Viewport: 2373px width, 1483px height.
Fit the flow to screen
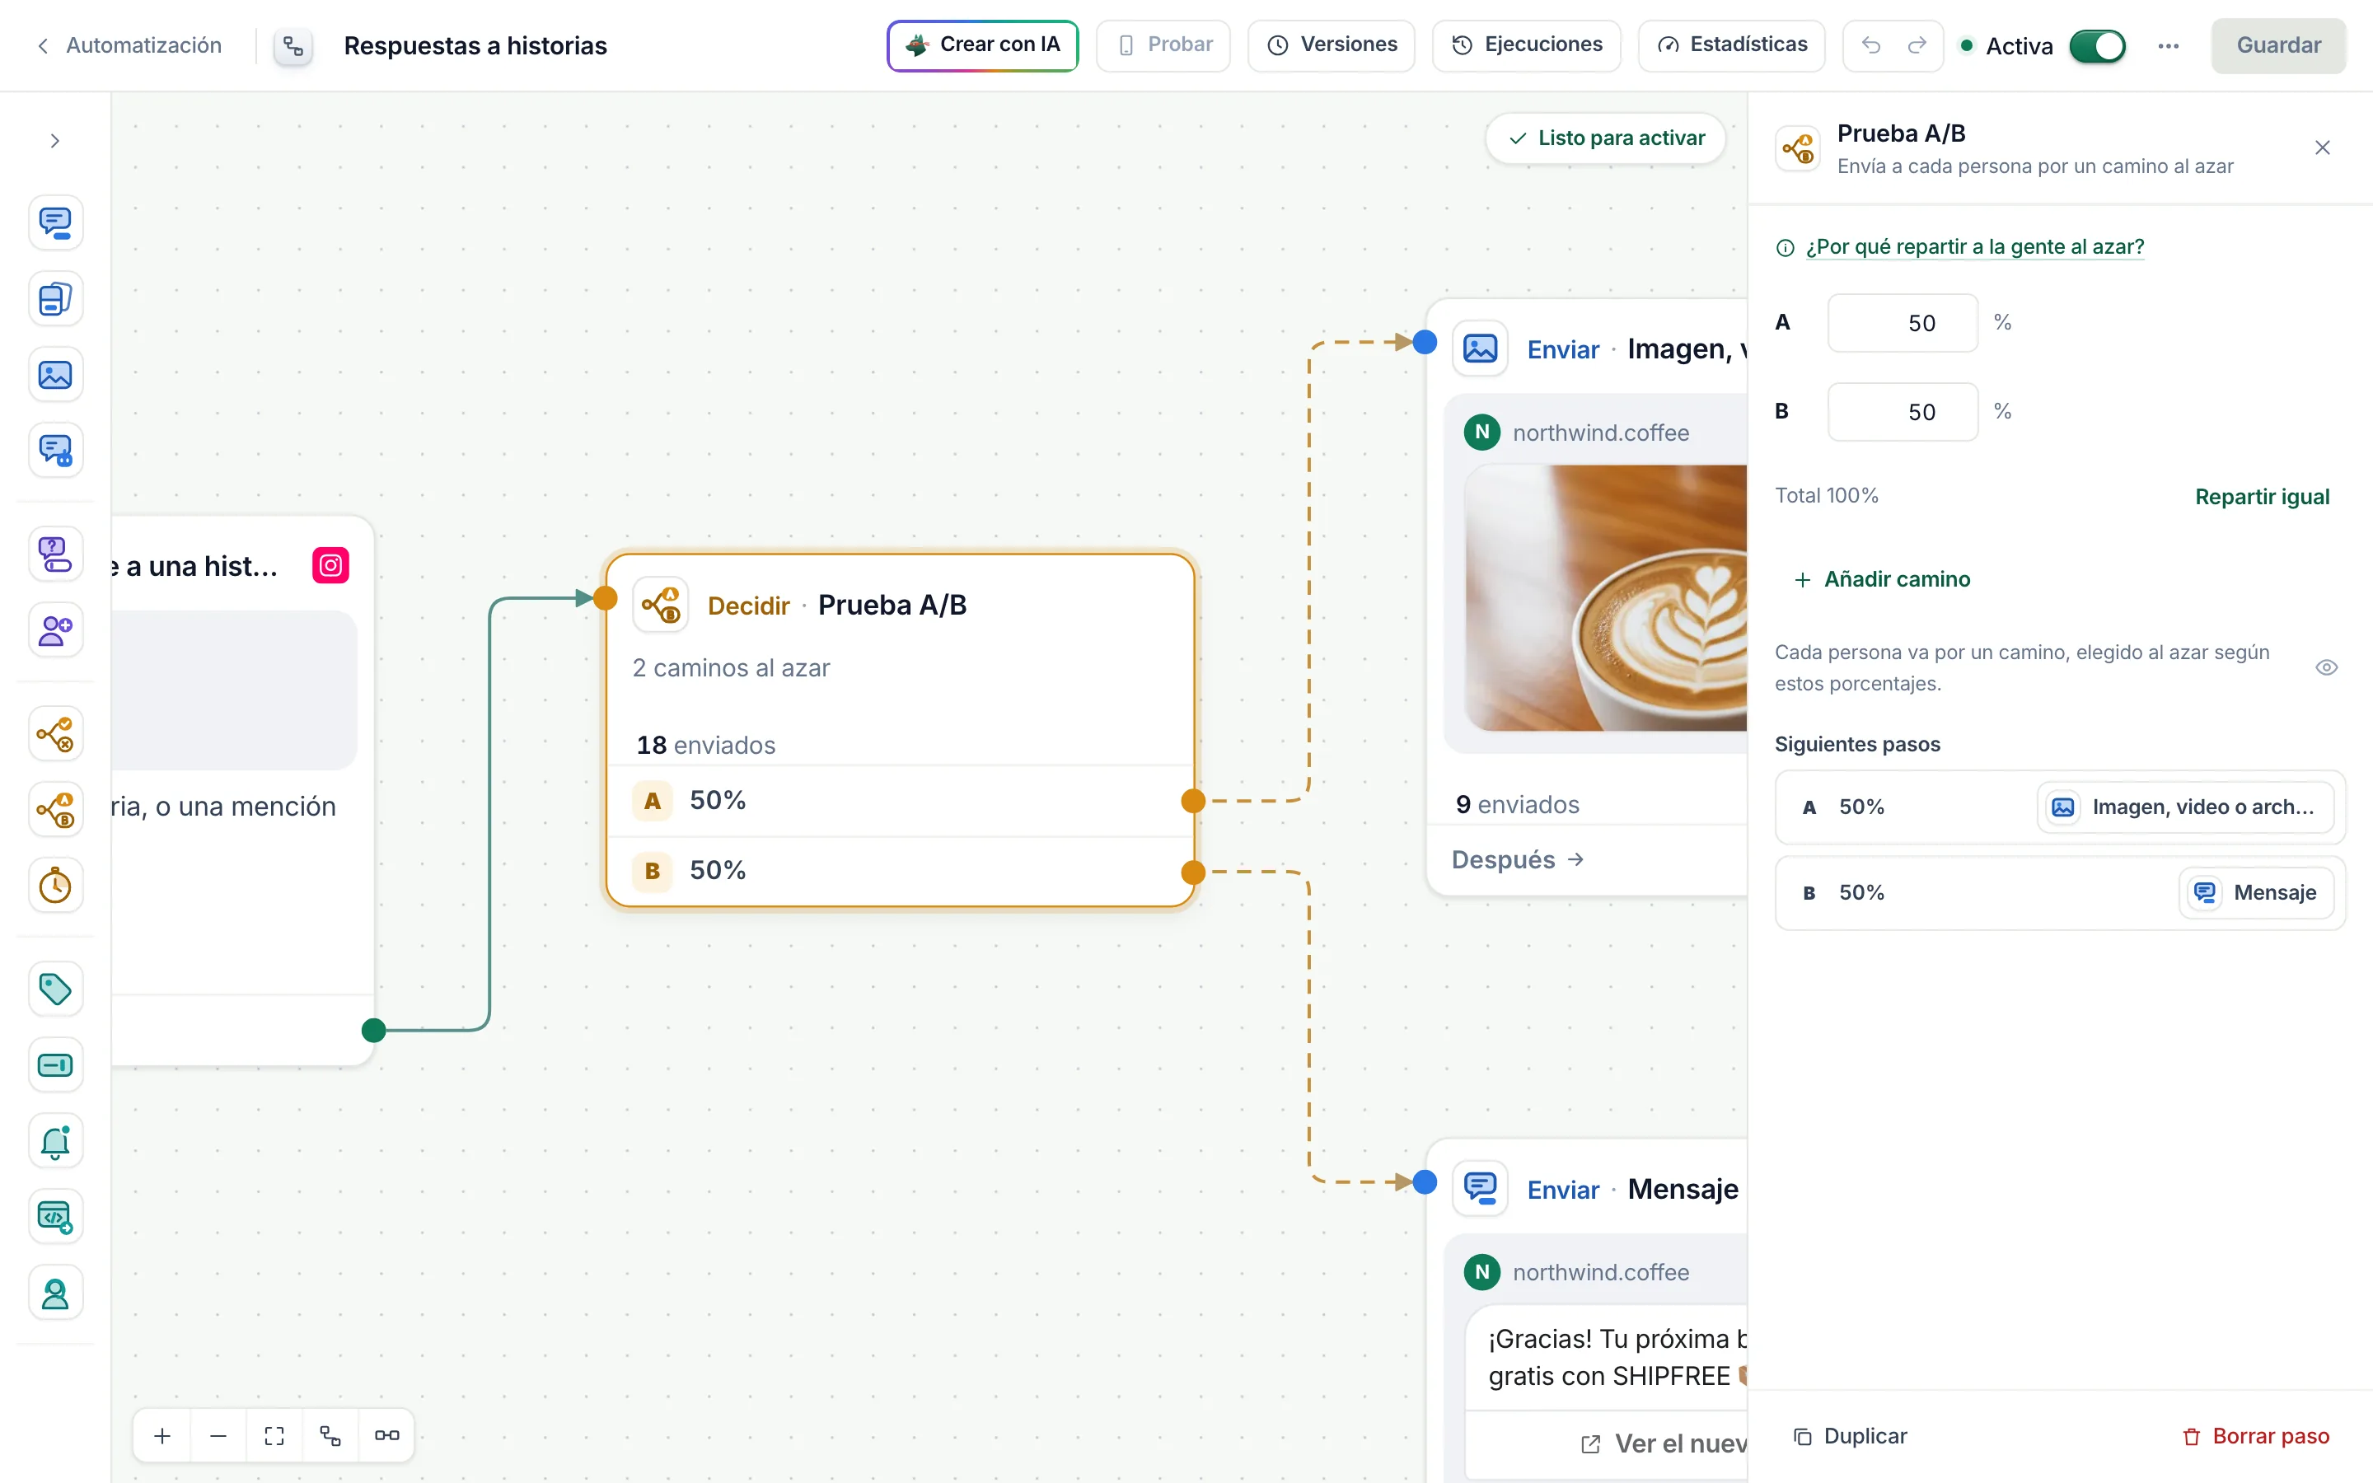[274, 1436]
